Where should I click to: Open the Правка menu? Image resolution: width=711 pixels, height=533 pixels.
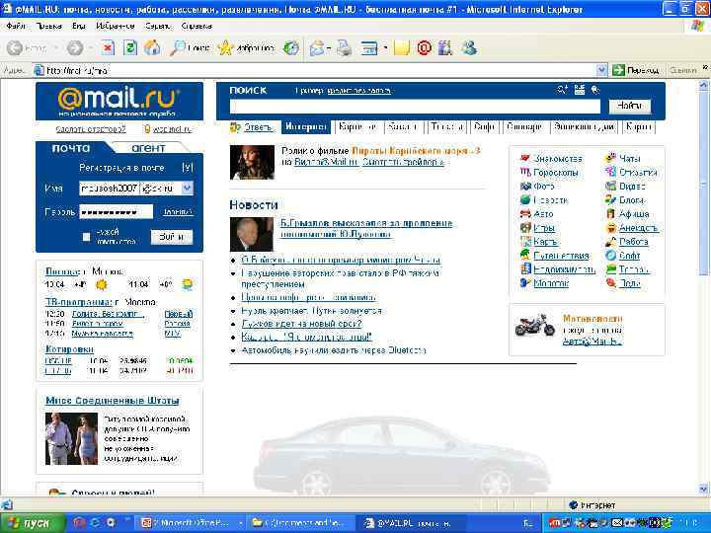(x=48, y=26)
